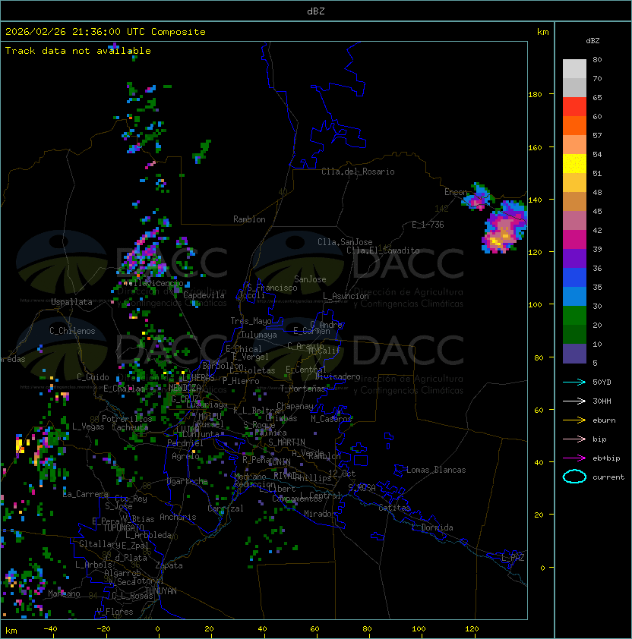Select the 'Potrerillos' location label
Viewport: 632px width, 639px height.
(127, 419)
